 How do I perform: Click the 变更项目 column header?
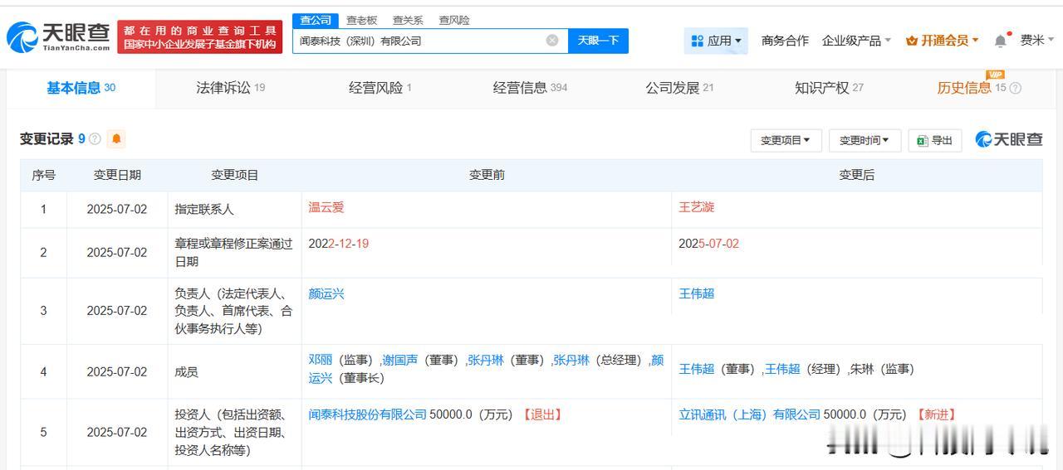pos(235,175)
